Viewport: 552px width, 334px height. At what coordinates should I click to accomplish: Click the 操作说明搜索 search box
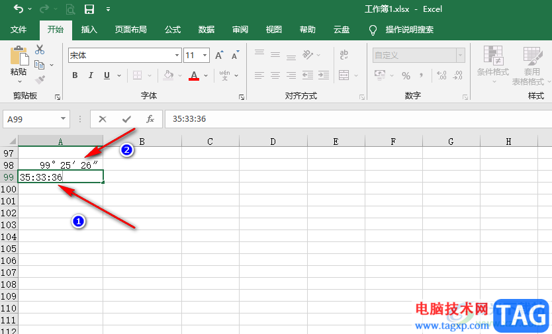(x=410, y=30)
